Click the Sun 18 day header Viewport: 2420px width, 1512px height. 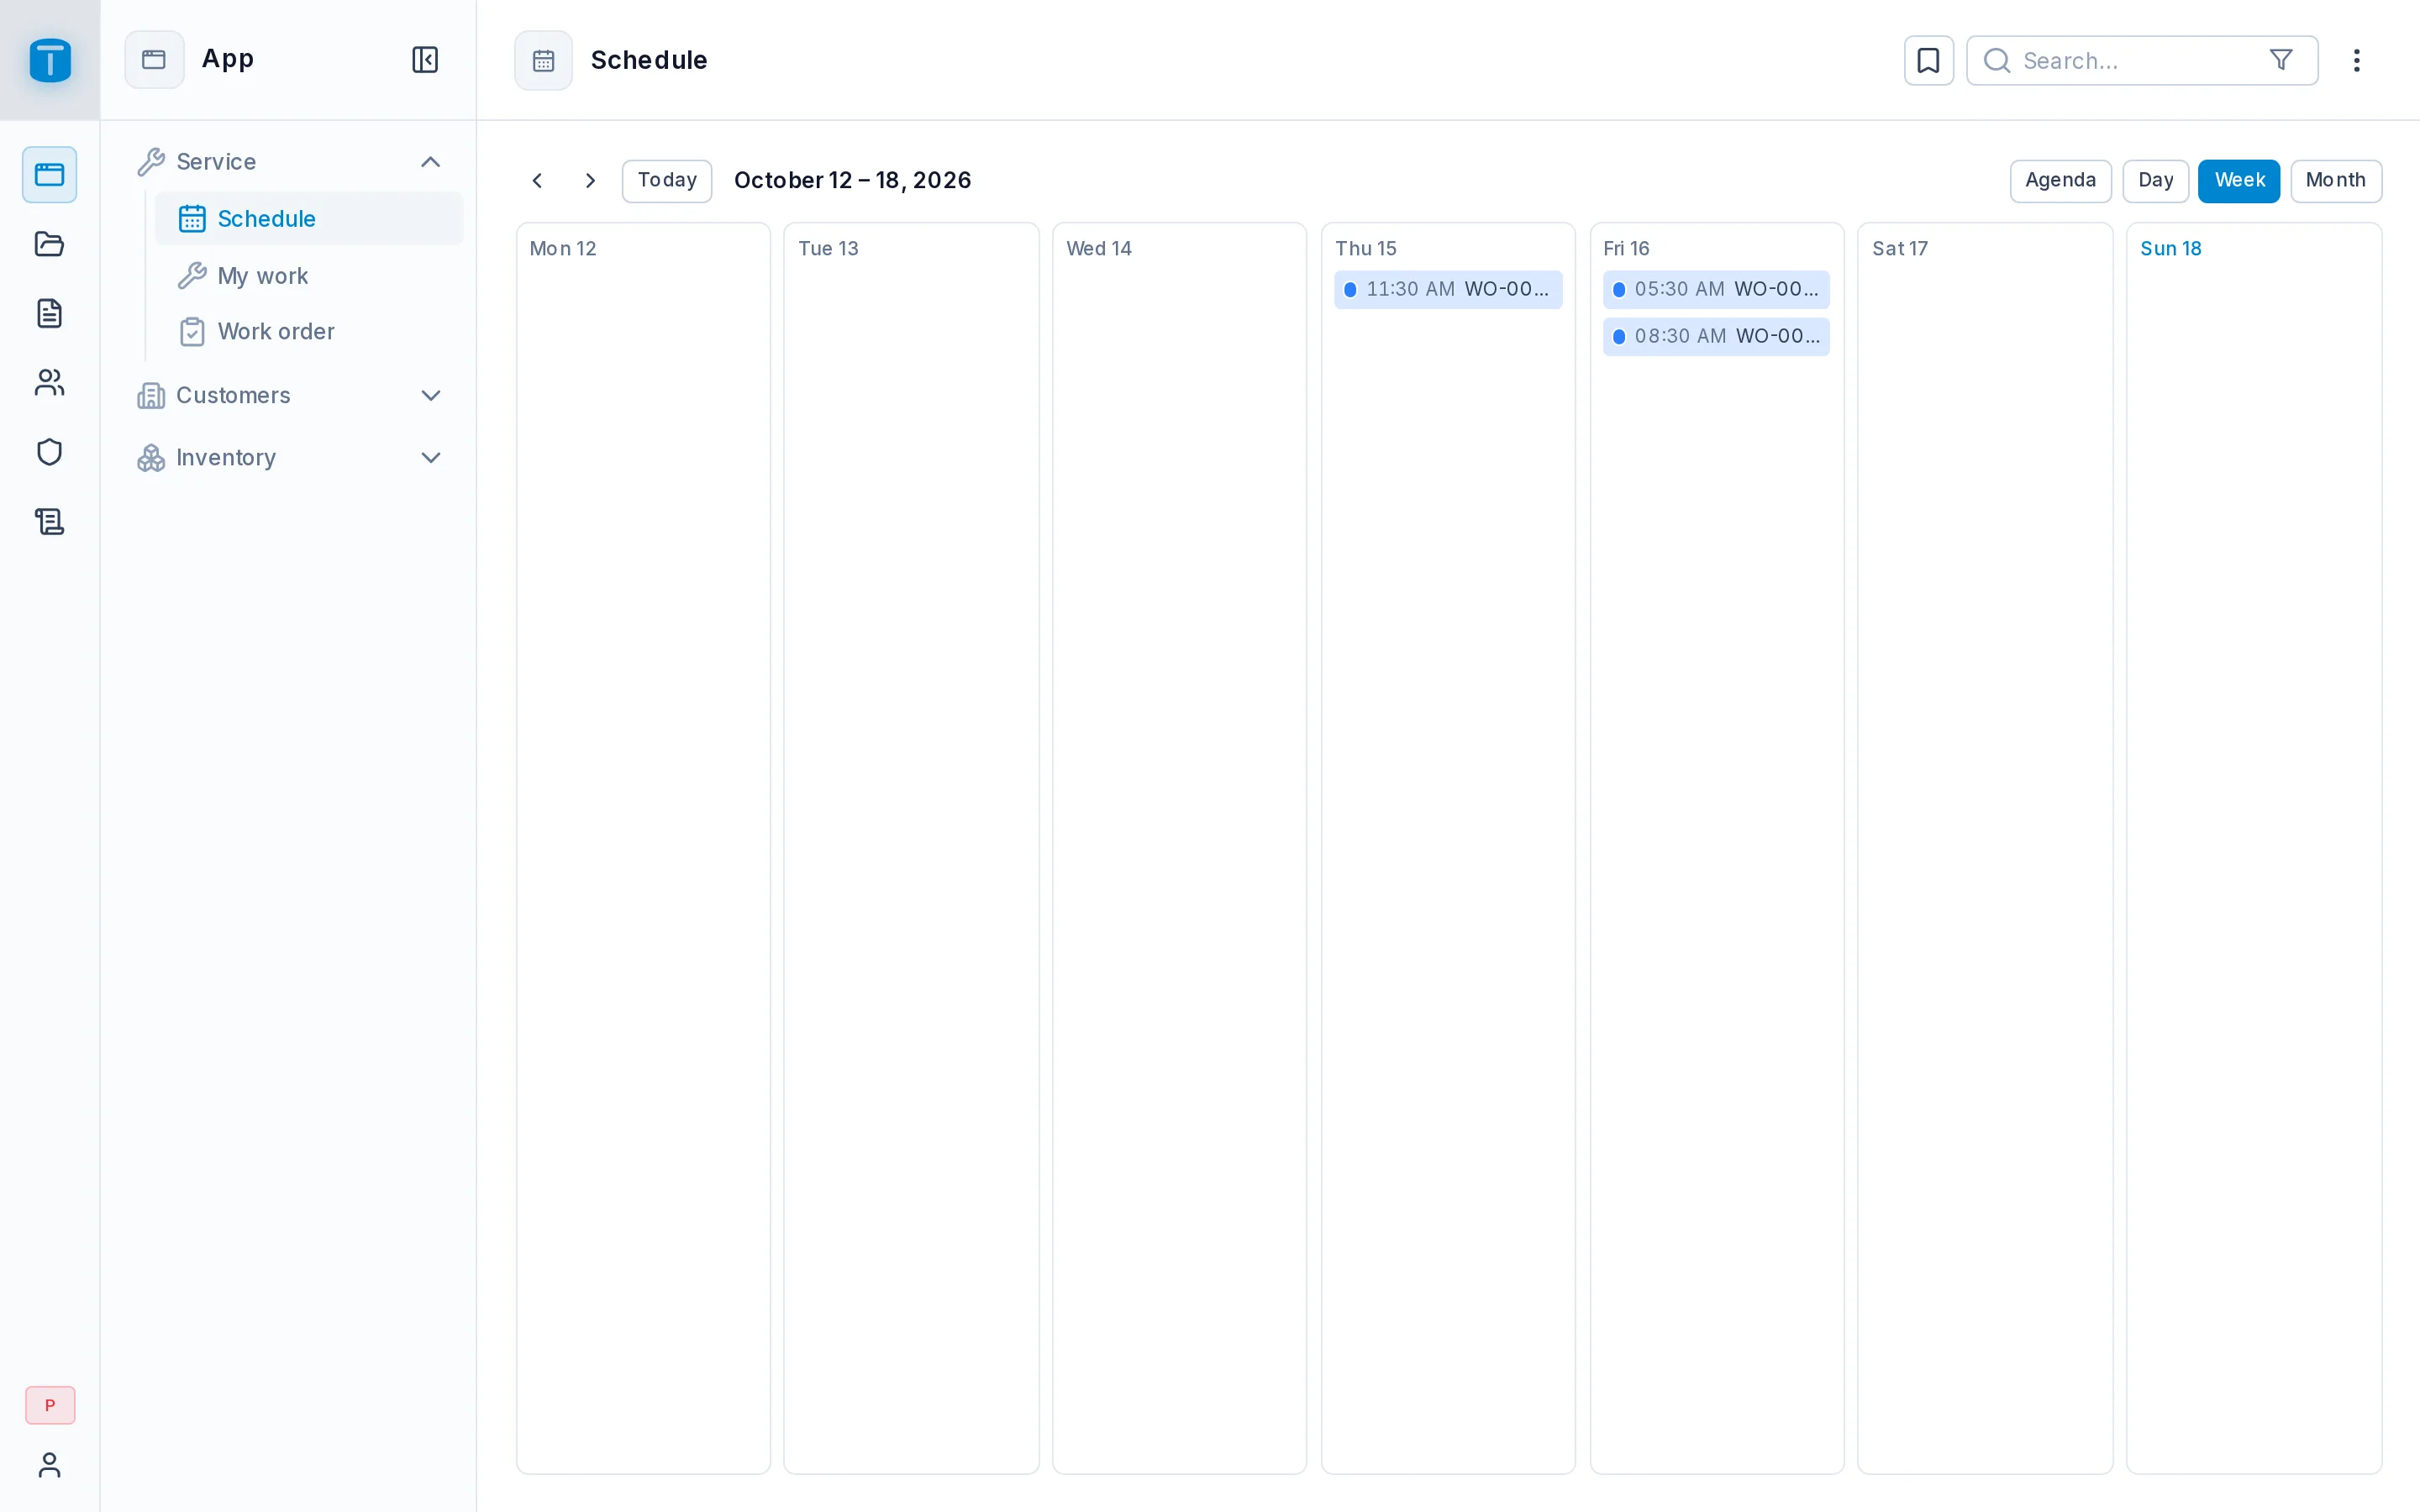point(2171,249)
